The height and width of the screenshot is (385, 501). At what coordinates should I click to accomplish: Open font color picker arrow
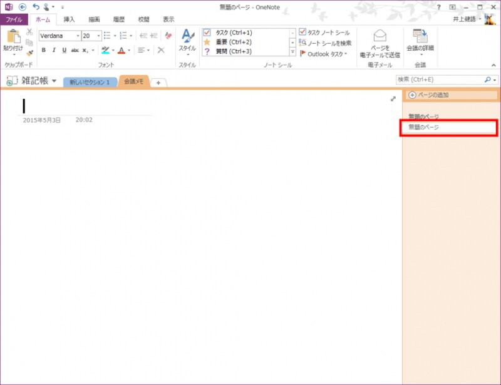click(x=129, y=51)
